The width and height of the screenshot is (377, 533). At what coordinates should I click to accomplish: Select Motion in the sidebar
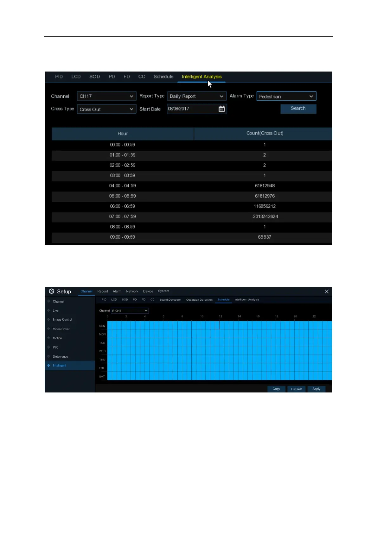(x=57, y=338)
